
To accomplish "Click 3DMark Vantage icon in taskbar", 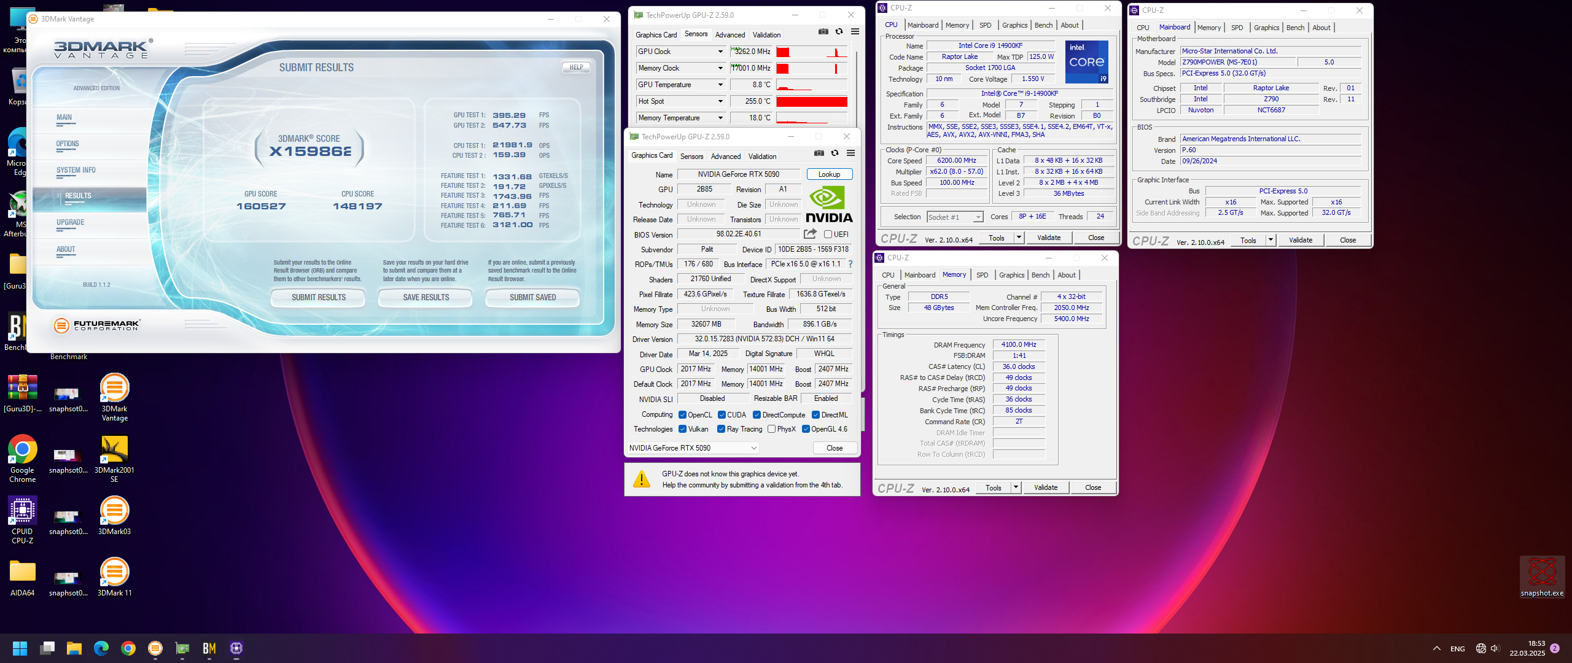I will coord(155,648).
